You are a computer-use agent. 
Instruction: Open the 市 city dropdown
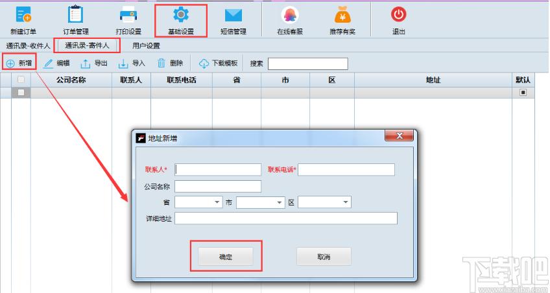point(260,202)
